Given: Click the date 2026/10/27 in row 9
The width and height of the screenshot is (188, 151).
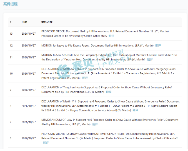Looking at the screenshot, I should coord(29,90).
